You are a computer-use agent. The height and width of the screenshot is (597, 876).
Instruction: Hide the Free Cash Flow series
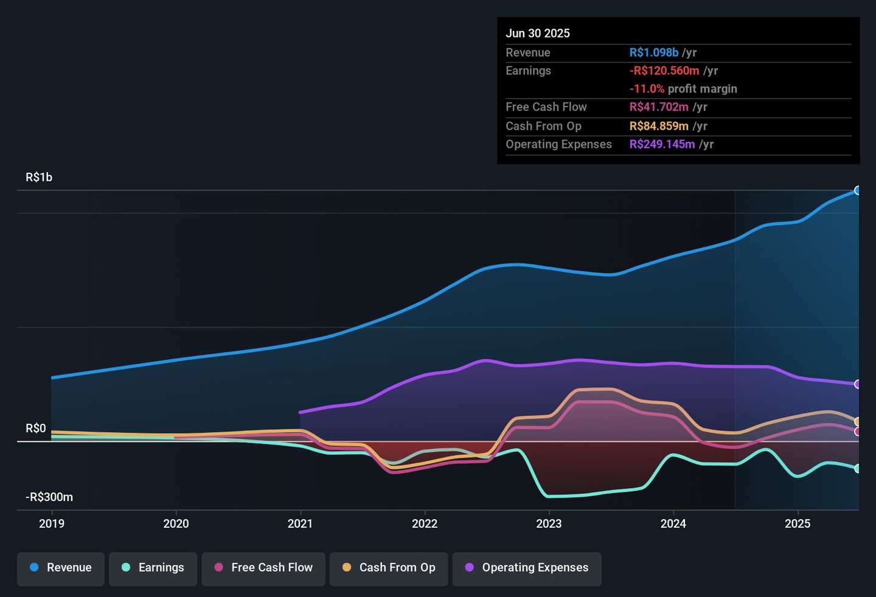pos(263,568)
